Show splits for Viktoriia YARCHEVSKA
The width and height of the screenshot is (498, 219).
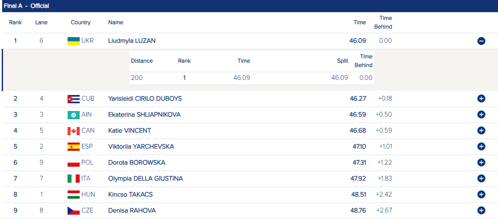pos(481,146)
